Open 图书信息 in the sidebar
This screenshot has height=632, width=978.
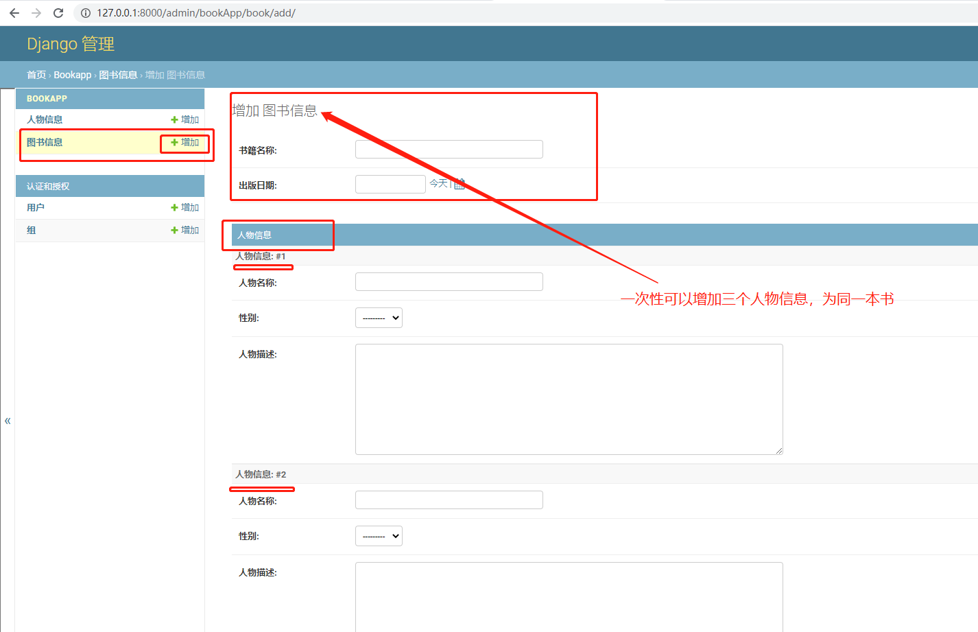[x=45, y=142]
